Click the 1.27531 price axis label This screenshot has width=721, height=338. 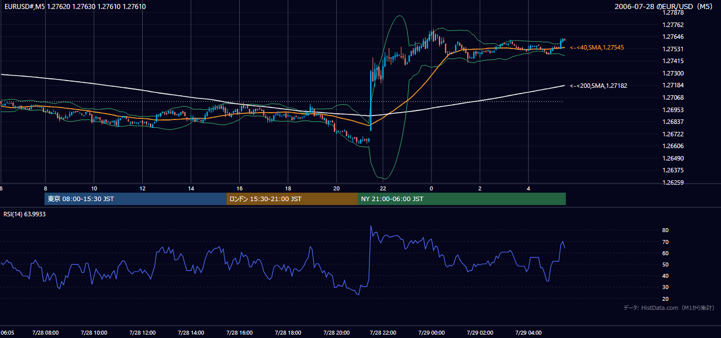pyautogui.click(x=672, y=50)
